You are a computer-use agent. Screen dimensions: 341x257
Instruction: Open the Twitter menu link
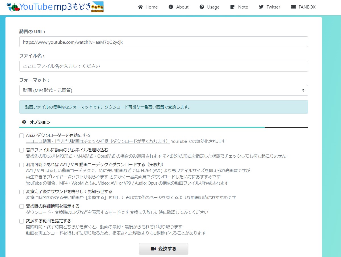[x=270, y=7]
